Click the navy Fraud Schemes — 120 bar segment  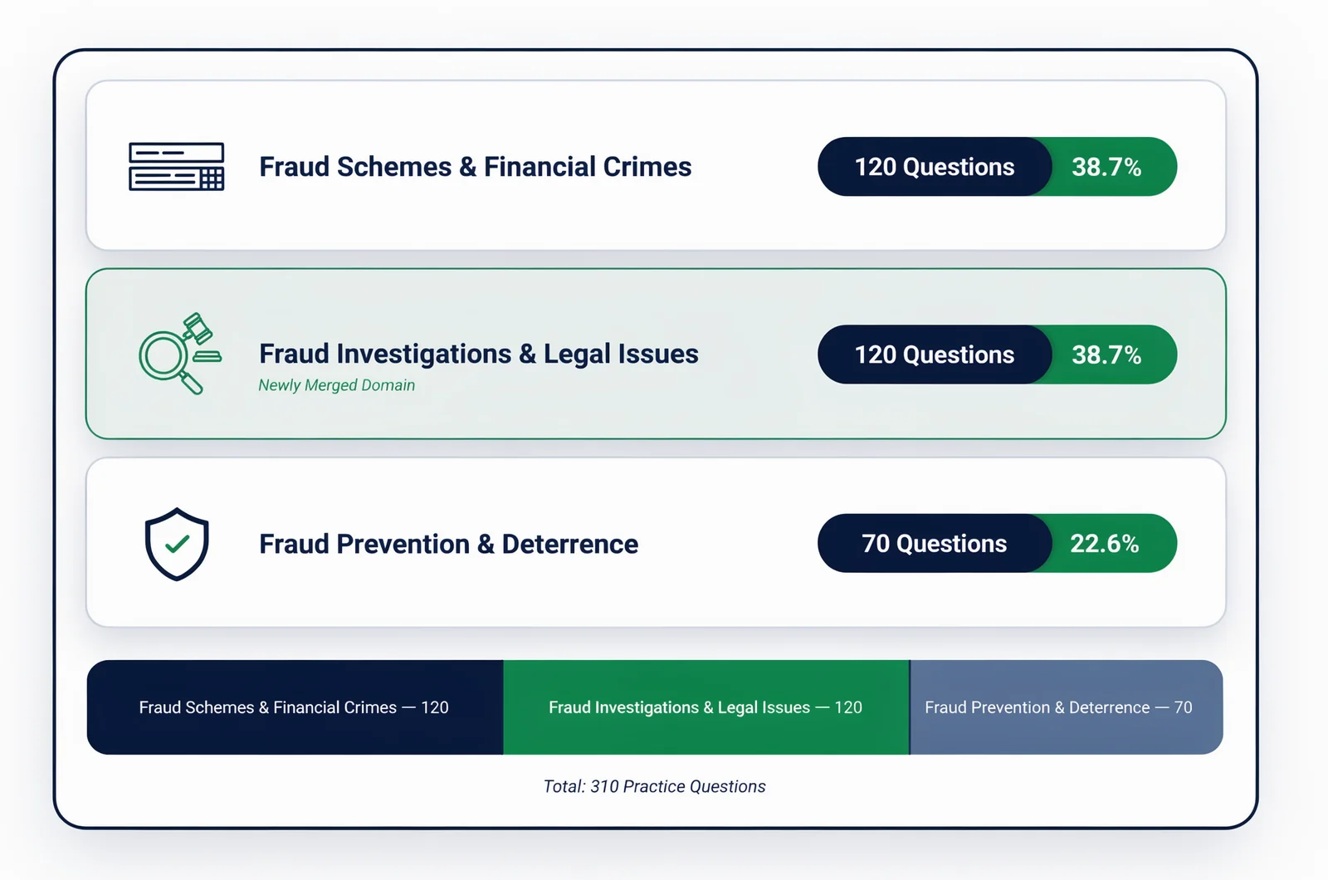[x=295, y=707]
